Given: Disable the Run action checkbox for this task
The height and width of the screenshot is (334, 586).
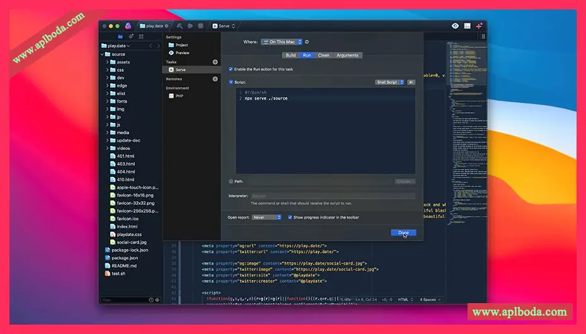Looking at the screenshot, I should pyautogui.click(x=231, y=69).
